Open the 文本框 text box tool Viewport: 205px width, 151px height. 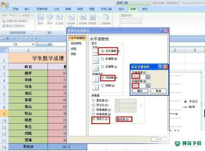tap(59, 20)
